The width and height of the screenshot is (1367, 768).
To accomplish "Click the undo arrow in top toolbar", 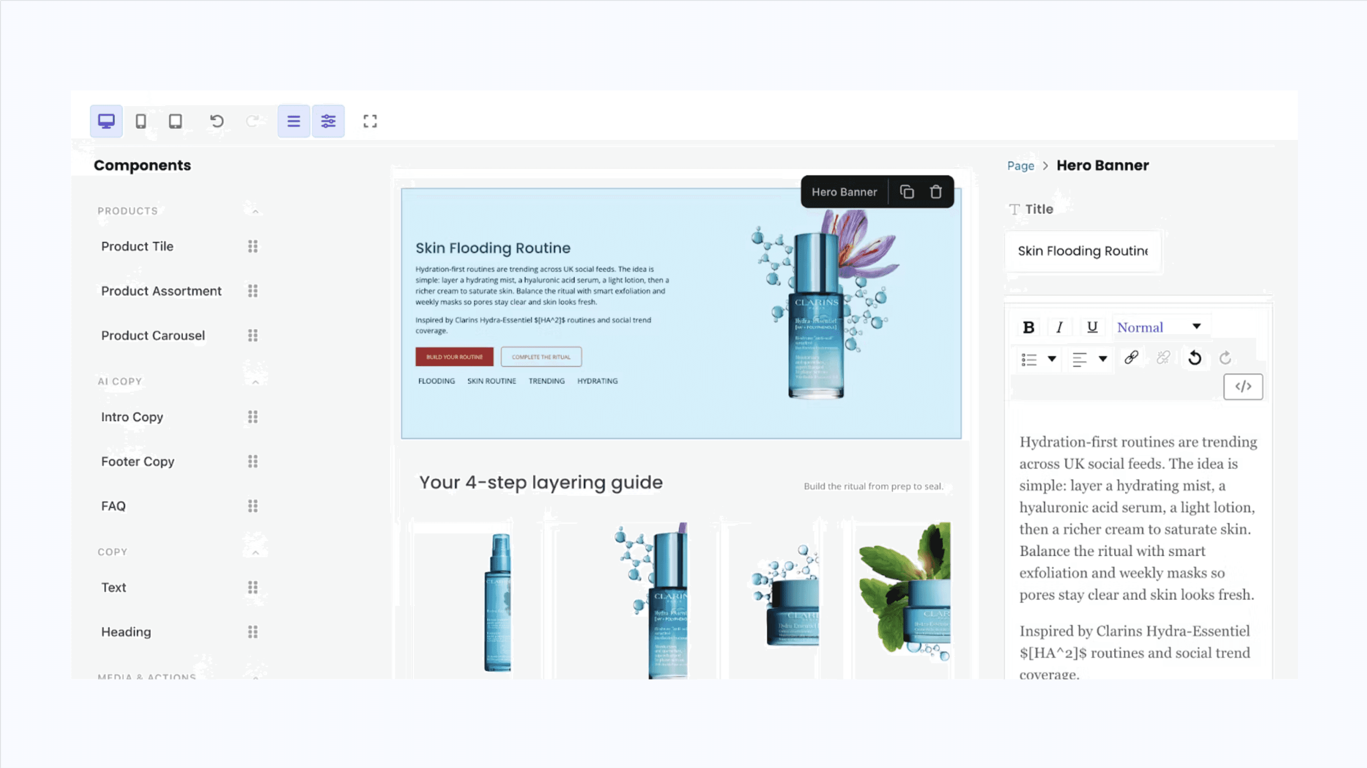I will coord(217,121).
